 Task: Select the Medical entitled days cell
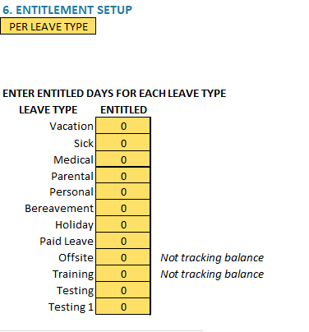click(x=123, y=159)
